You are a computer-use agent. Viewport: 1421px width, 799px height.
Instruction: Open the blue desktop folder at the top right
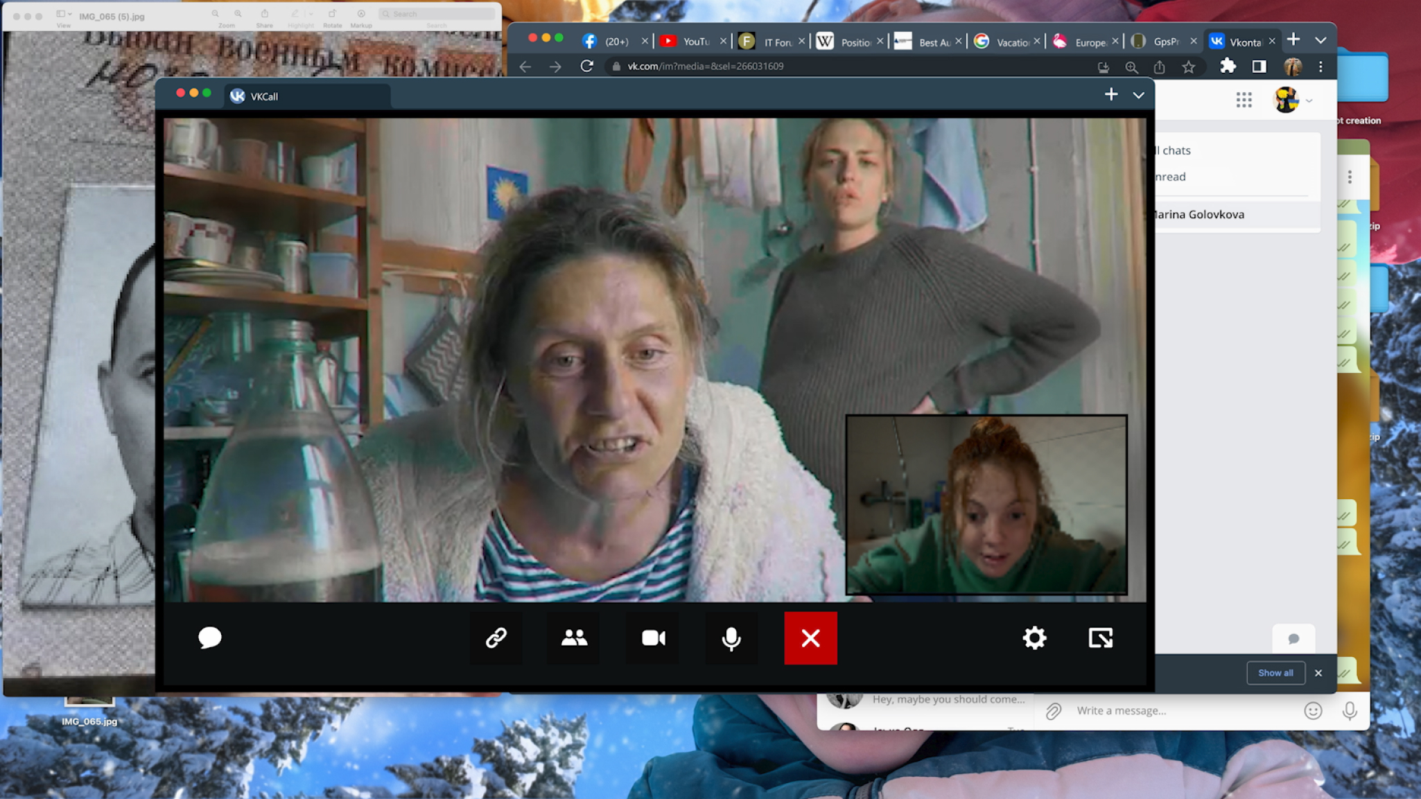click(1363, 76)
